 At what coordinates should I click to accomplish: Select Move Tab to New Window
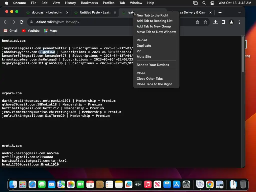point(156,32)
